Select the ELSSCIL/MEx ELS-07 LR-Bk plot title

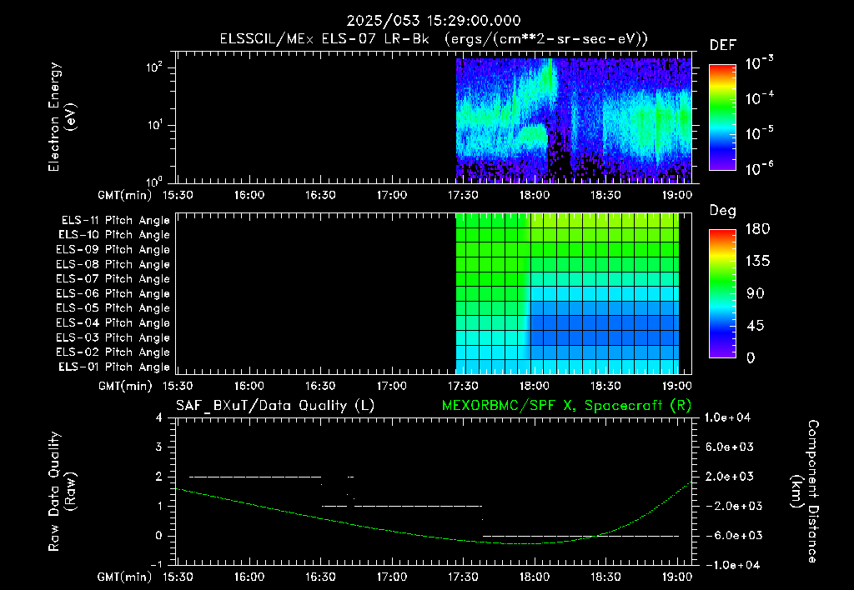point(434,39)
